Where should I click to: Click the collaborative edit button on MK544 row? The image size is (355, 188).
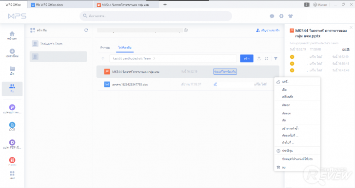point(225,72)
